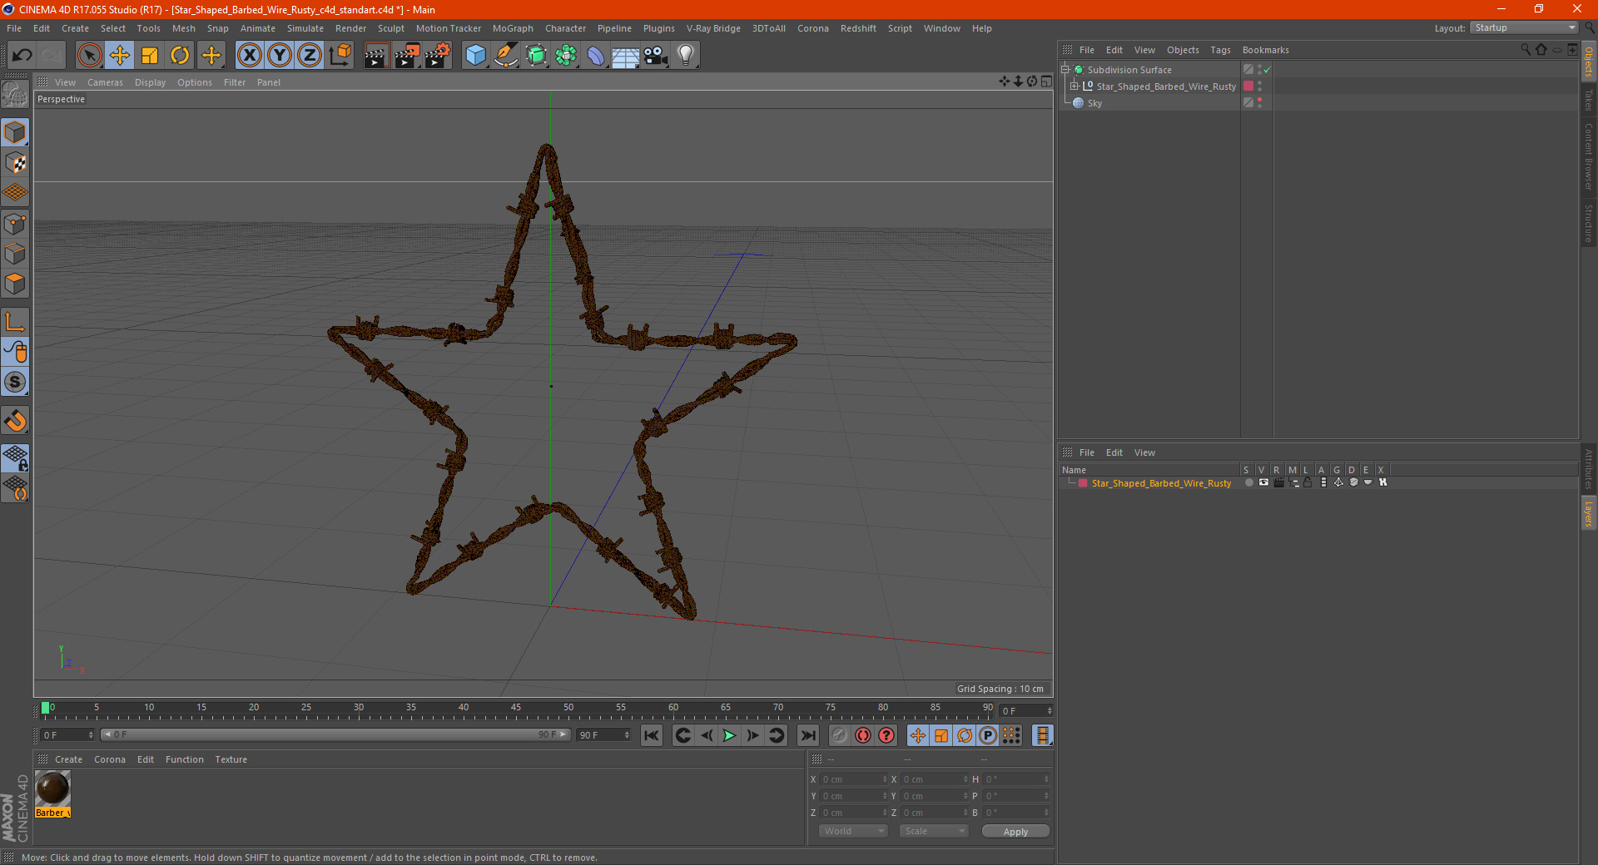This screenshot has height=865, width=1598.
Task: Add a light object
Action: point(686,56)
